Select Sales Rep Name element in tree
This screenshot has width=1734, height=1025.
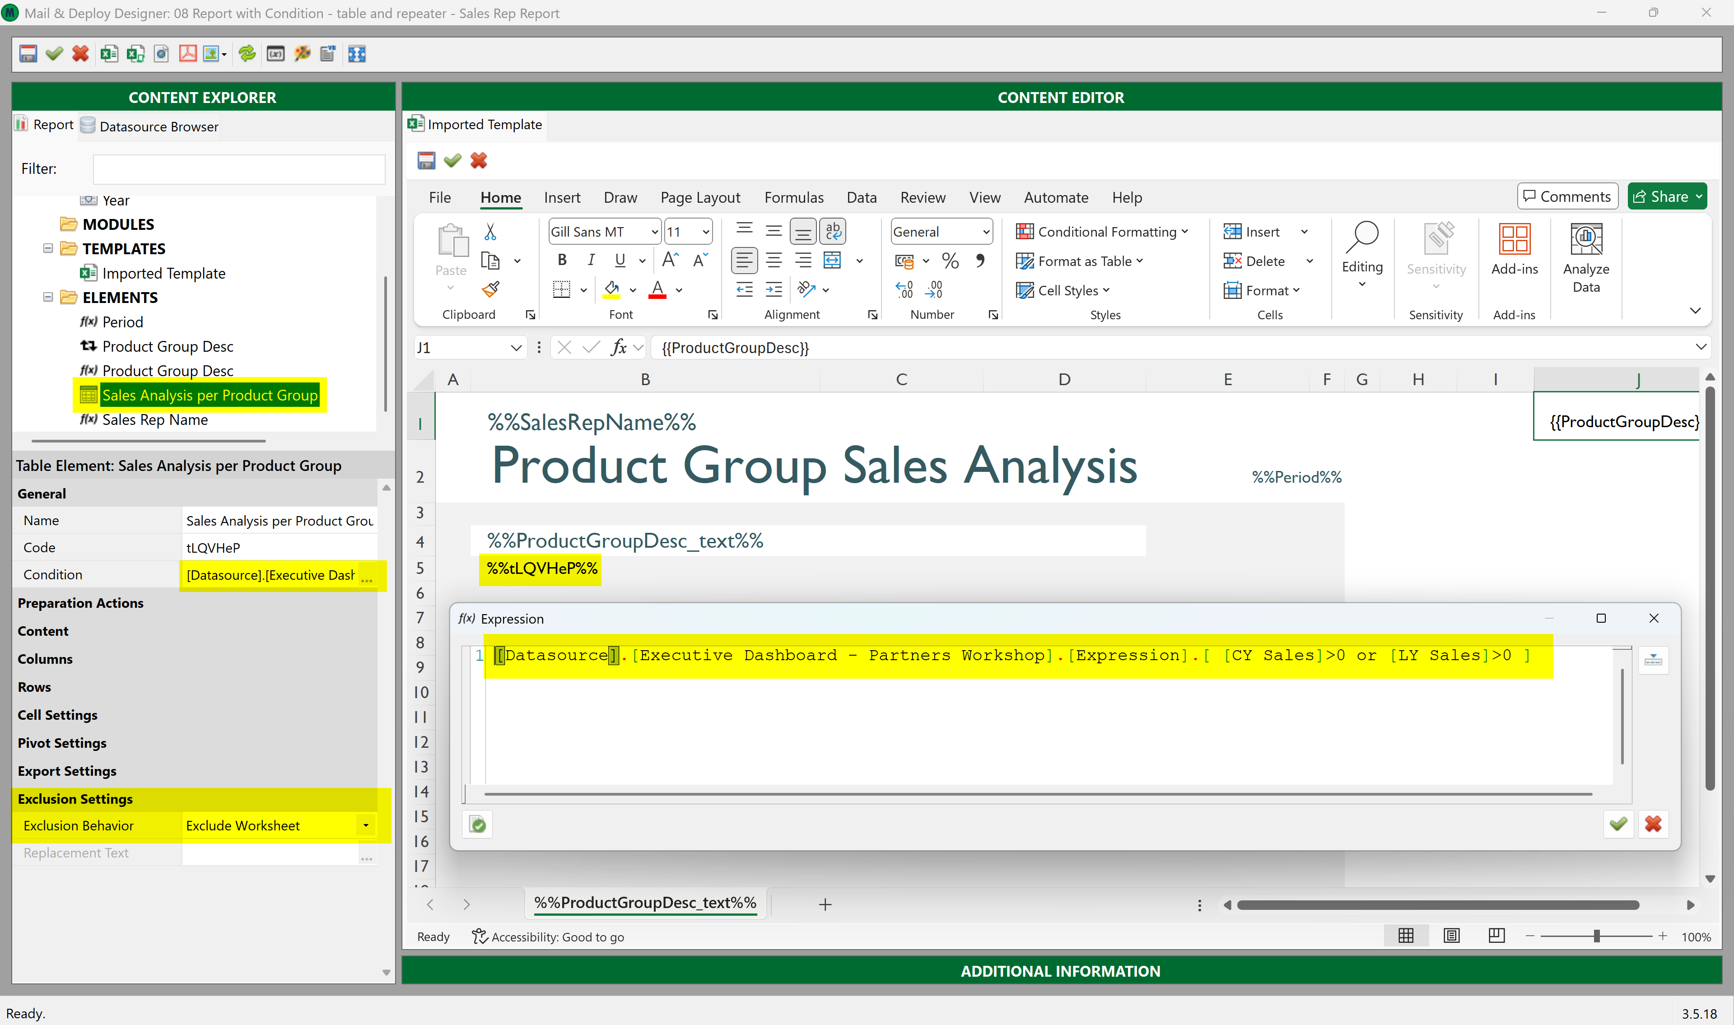coord(155,419)
